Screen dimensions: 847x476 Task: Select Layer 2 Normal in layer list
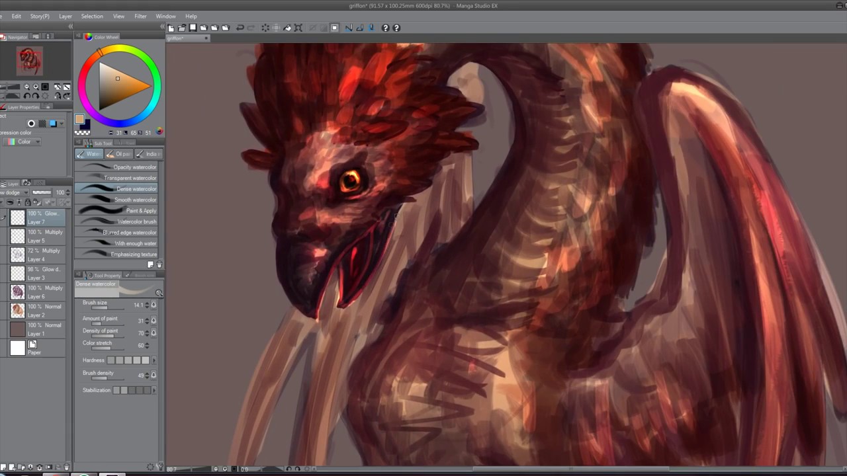click(36, 310)
